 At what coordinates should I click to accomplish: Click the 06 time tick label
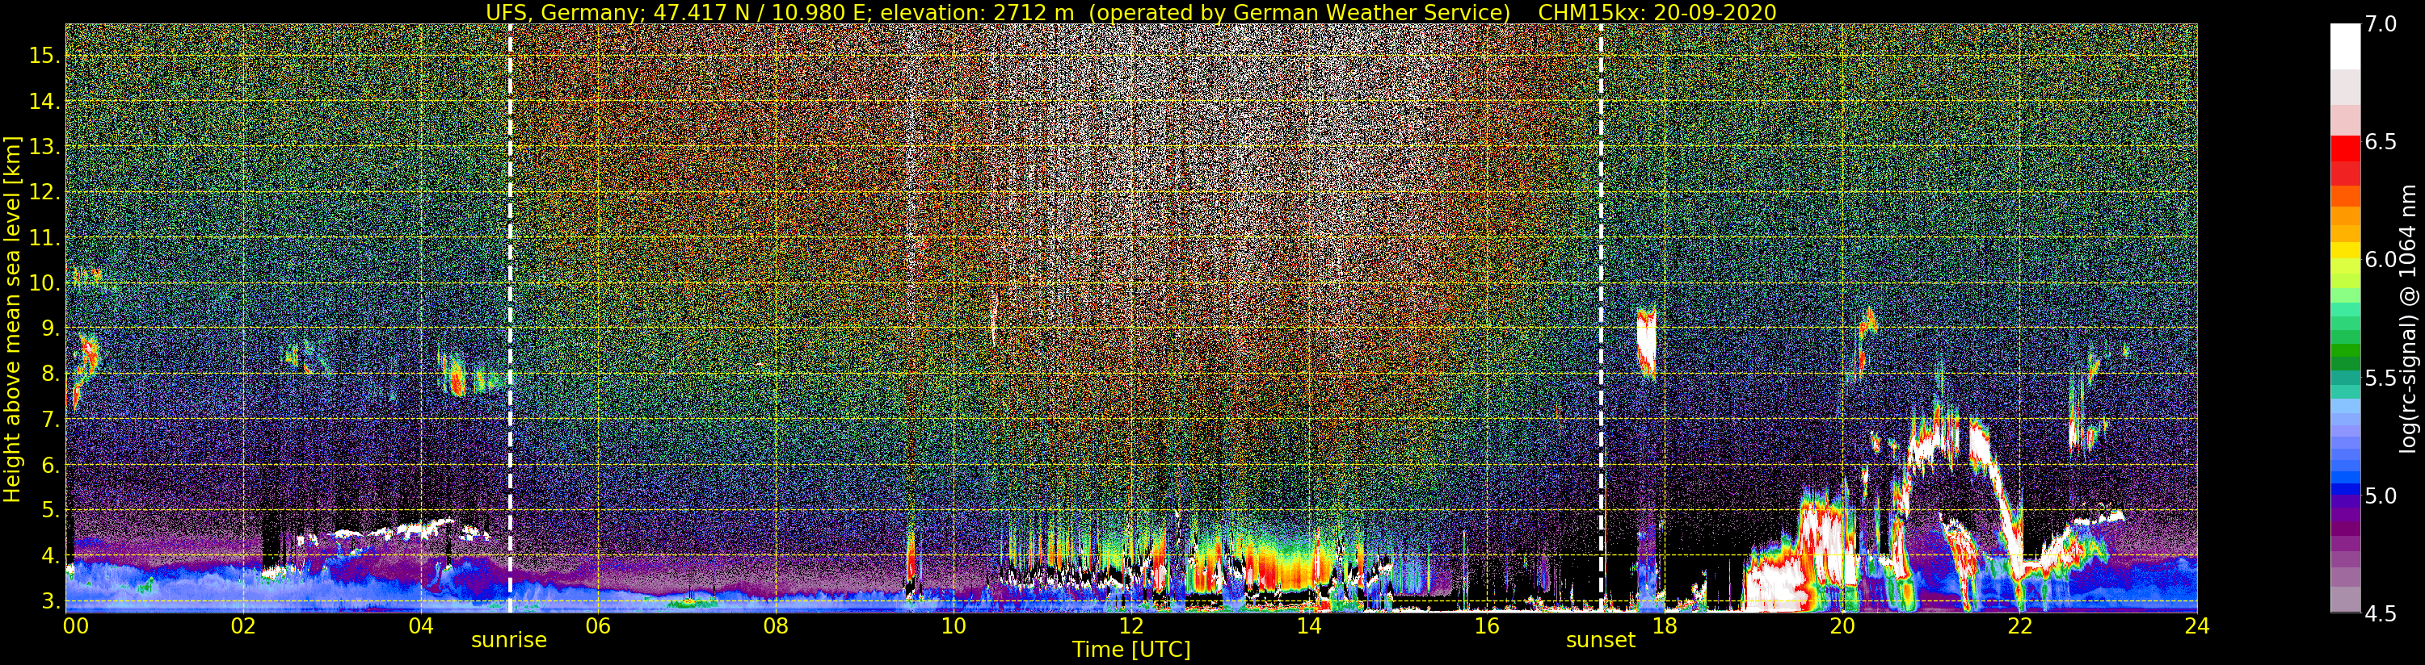[x=598, y=626]
